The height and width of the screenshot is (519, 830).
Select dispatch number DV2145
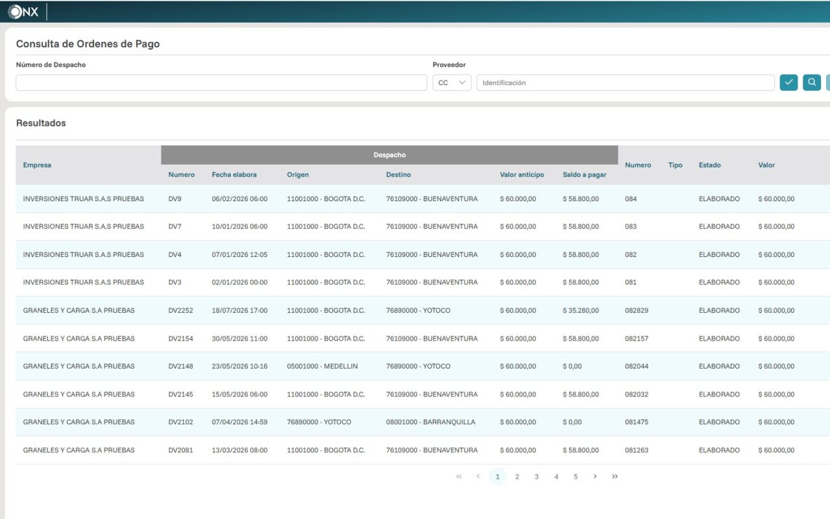(x=180, y=394)
